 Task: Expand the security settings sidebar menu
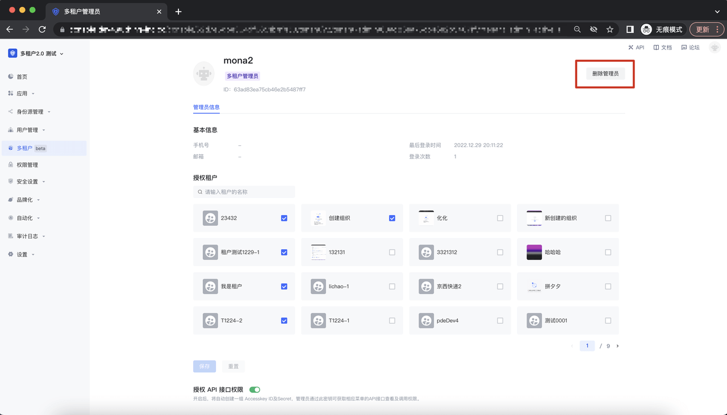(x=27, y=182)
